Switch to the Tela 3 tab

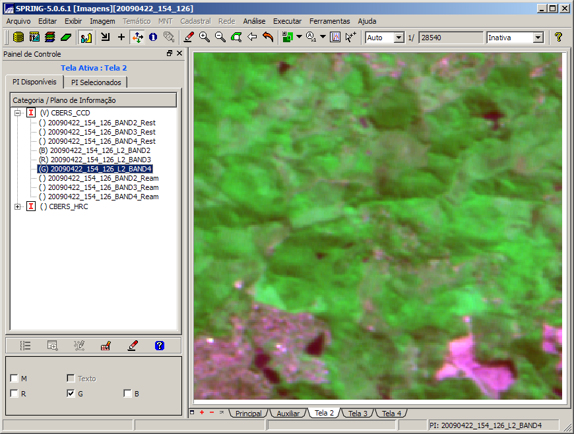358,414
